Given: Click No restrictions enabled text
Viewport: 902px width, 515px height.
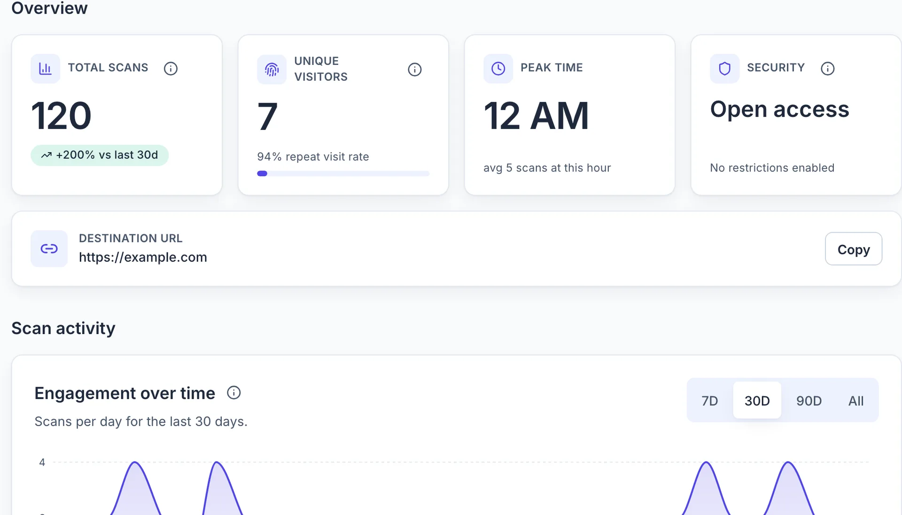Looking at the screenshot, I should point(772,168).
